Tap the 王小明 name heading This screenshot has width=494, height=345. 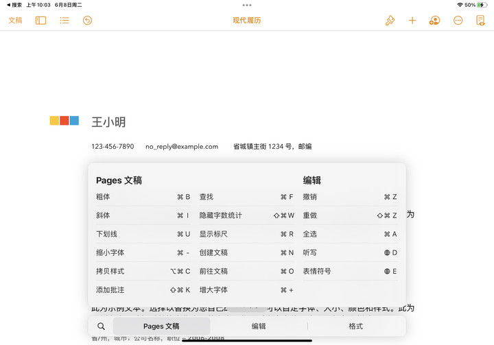click(108, 122)
